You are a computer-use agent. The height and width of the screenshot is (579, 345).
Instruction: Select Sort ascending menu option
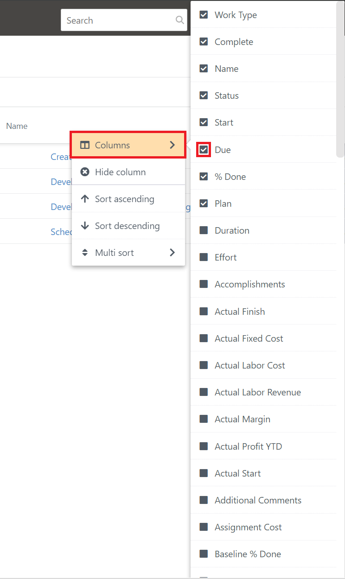tap(128, 199)
